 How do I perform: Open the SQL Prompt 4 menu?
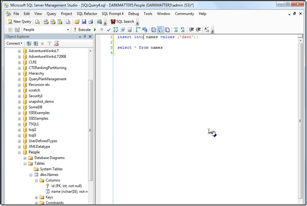(x=113, y=14)
